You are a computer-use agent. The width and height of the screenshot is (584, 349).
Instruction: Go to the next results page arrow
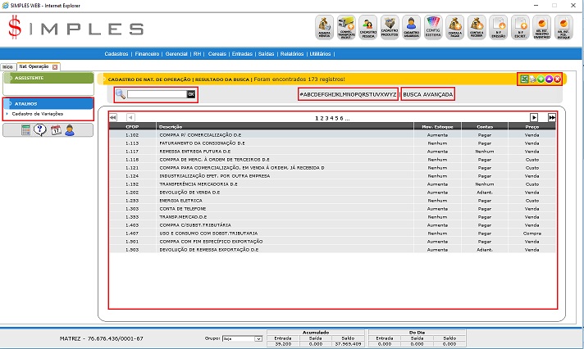pos(534,118)
